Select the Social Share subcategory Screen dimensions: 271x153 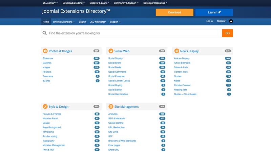[114, 63]
